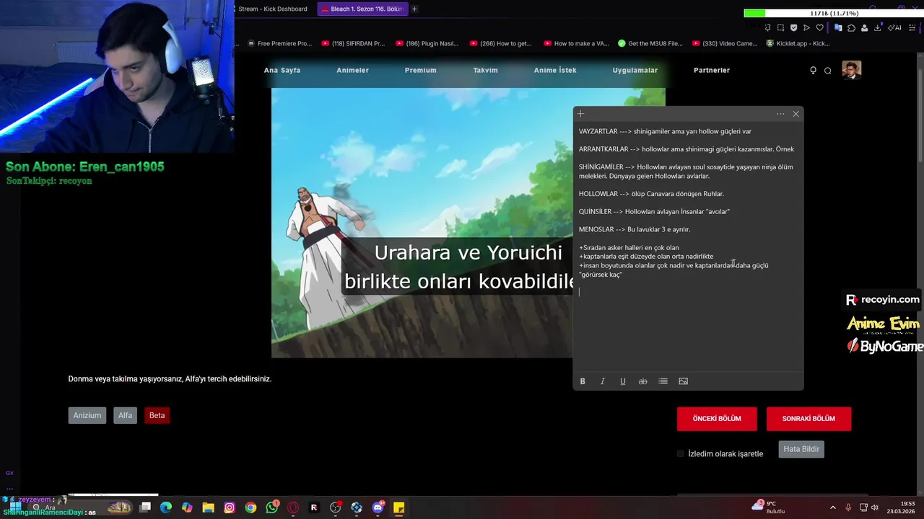
Task: Open the Uygulamalar menu item
Action: 635,70
